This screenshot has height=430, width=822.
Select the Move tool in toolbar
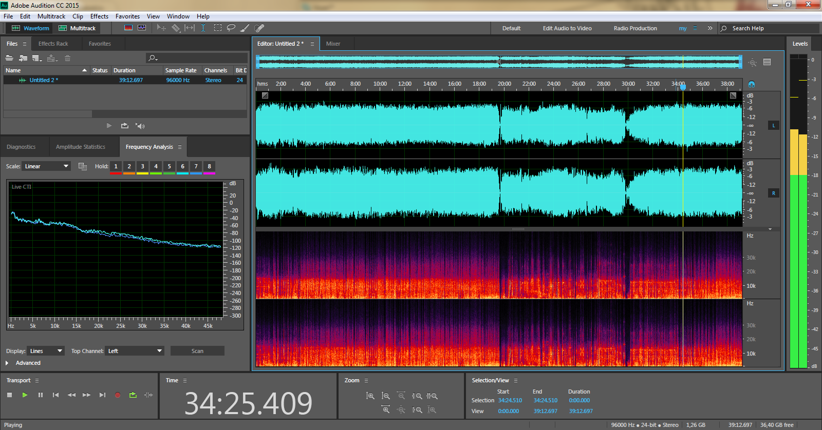pos(161,28)
